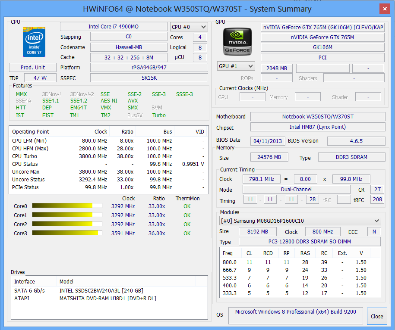Click the 8192 MB module size field
Screen dimensions: 395x330
(x=257, y=231)
